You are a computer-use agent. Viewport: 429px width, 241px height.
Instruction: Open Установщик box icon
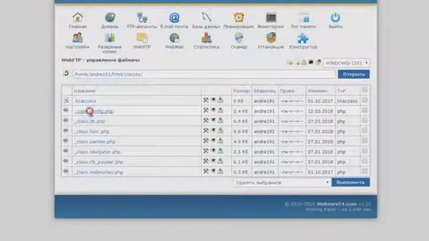[271, 37]
